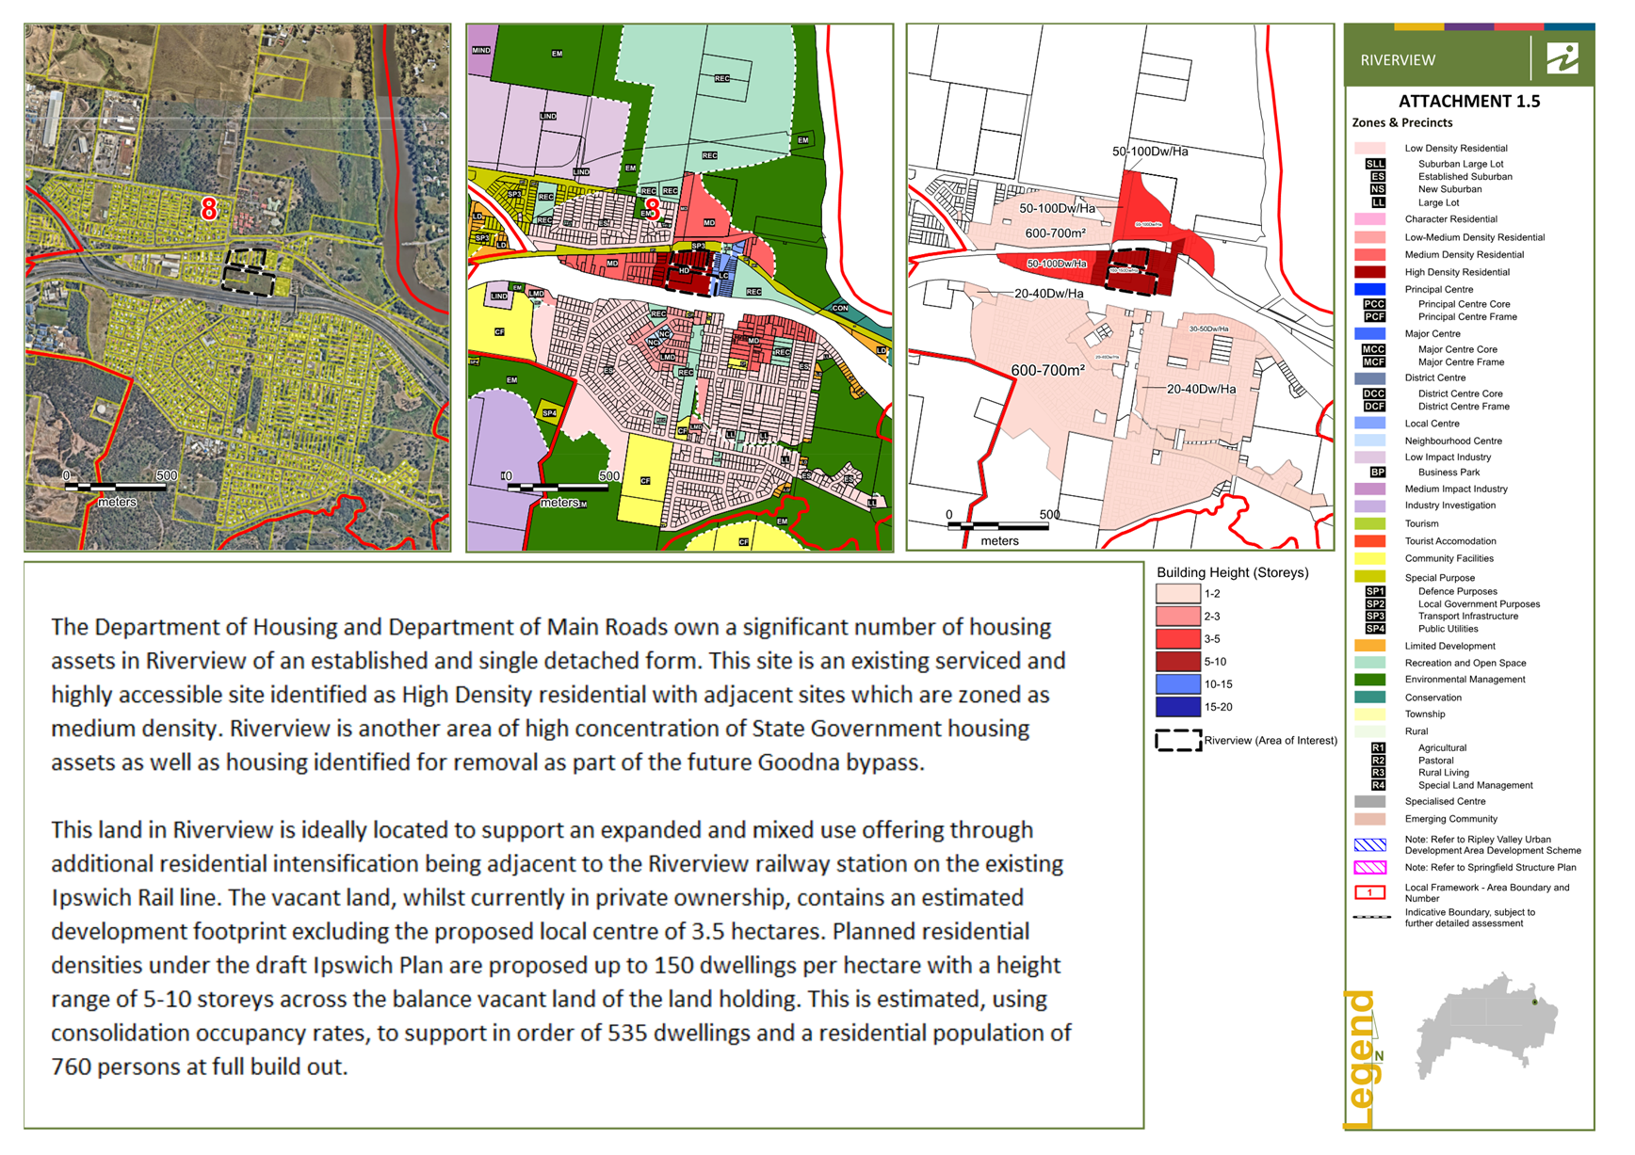Viewport: 1635px width, 1155px height.
Task: Click the R1 Agricultural code badge
Action: click(x=1378, y=748)
